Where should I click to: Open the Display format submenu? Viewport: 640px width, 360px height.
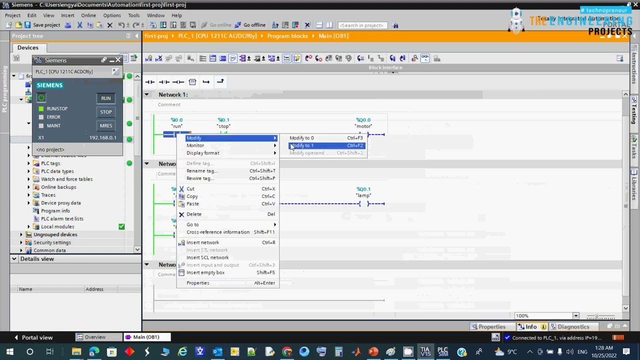227,153
